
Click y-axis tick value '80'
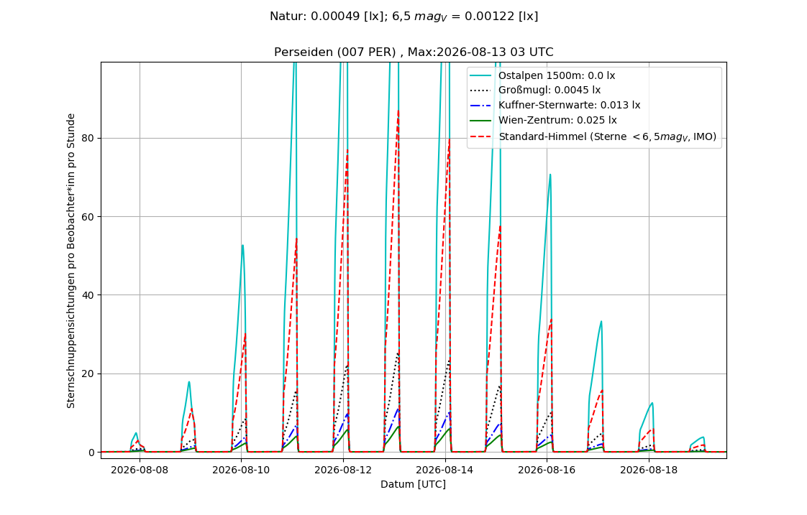pyautogui.click(x=89, y=138)
